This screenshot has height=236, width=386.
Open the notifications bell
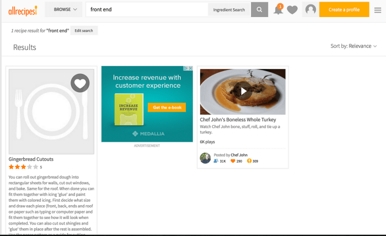pos(278,10)
